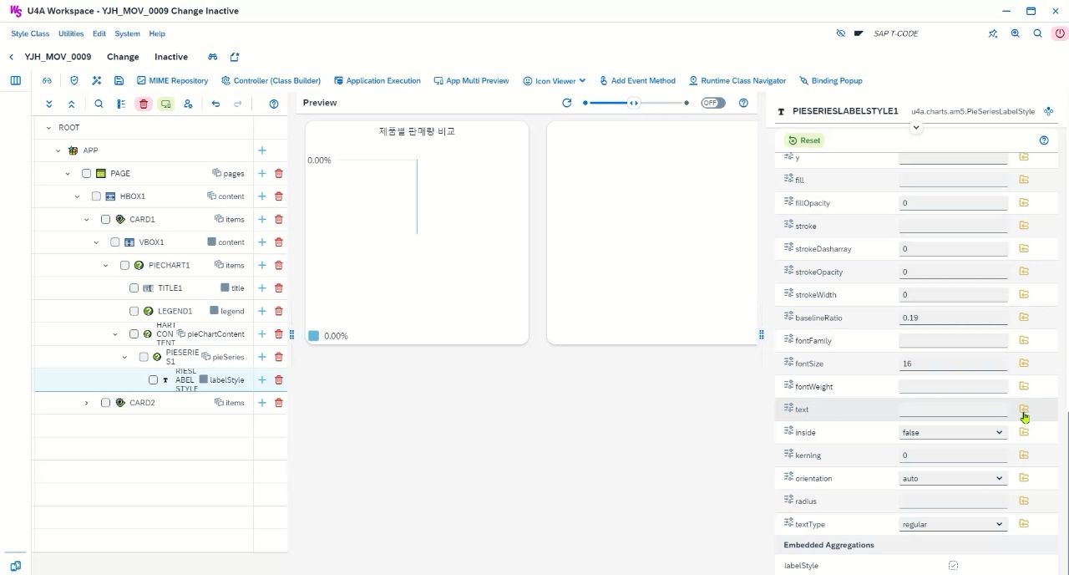Click the binding folder icon for text property
Screen dimensions: 1069x575
[x=1024, y=409]
